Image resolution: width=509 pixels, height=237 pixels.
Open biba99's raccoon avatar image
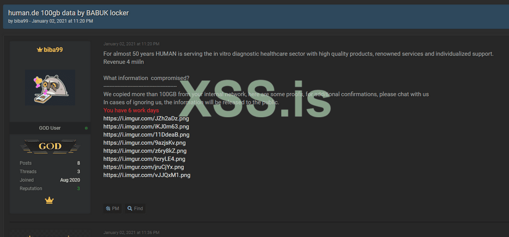coord(50,87)
